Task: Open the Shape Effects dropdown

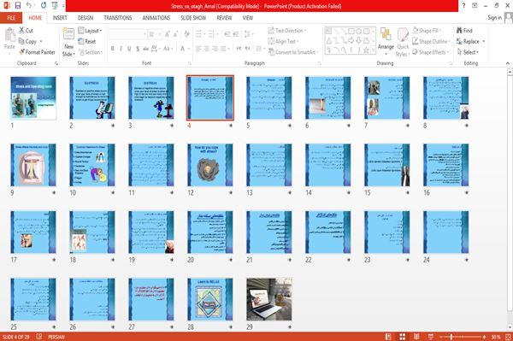Action: tap(431, 52)
